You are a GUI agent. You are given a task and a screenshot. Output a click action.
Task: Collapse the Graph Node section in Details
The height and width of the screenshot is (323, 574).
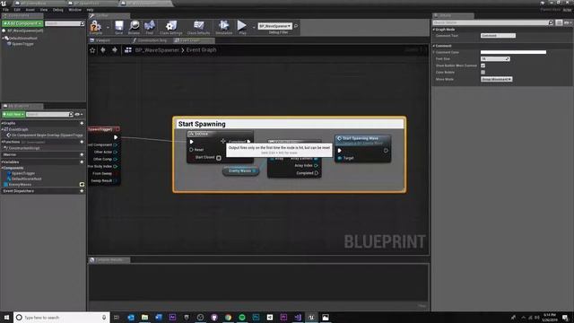coord(434,30)
